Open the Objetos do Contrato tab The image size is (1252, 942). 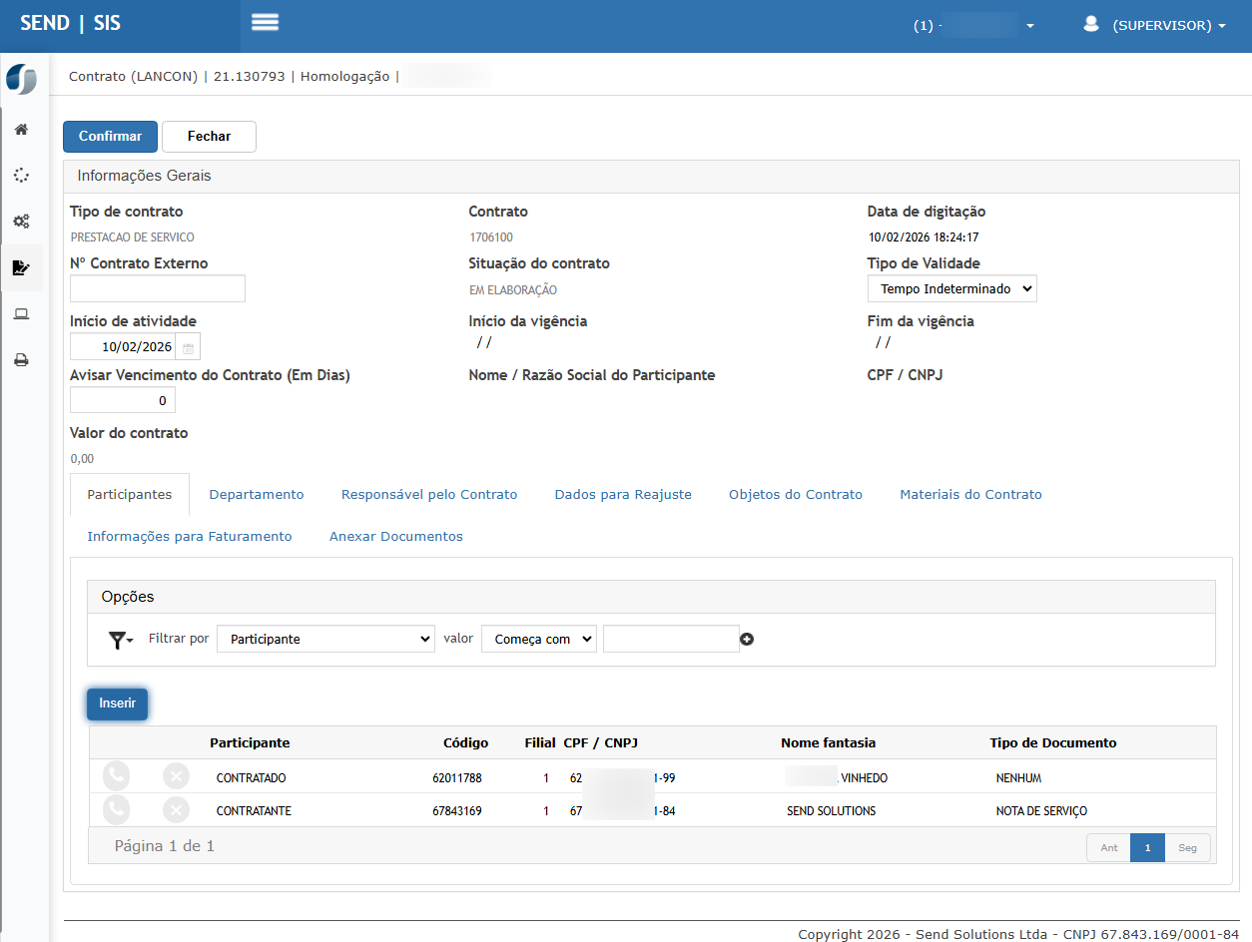click(x=795, y=495)
